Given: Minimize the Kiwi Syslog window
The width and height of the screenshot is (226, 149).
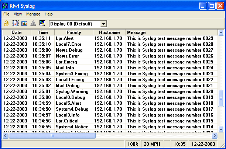Looking at the screenshot, I should [x=203, y=6].
